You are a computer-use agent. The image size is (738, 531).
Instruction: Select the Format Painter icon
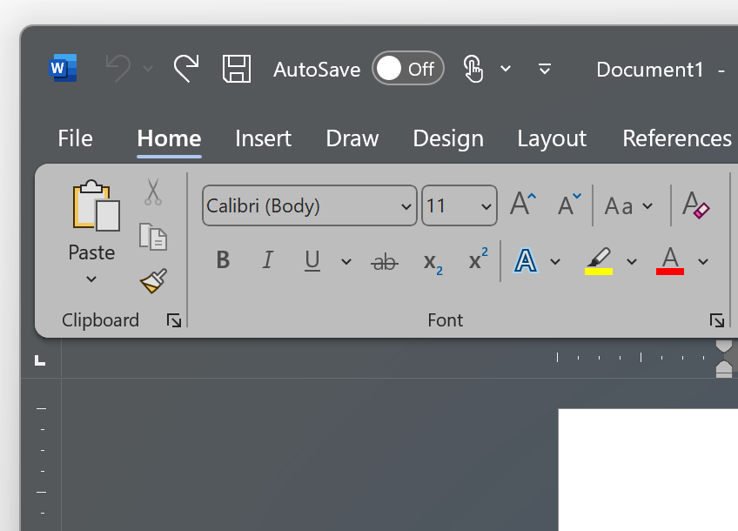(152, 280)
